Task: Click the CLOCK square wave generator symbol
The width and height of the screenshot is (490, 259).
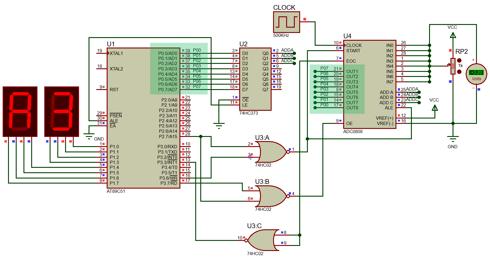Action: pos(286,22)
